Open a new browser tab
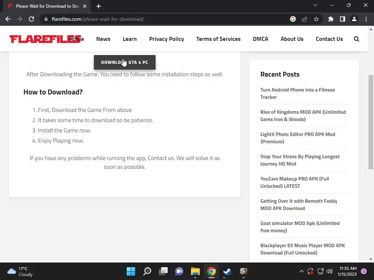The width and height of the screenshot is (374, 280). tap(99, 6)
